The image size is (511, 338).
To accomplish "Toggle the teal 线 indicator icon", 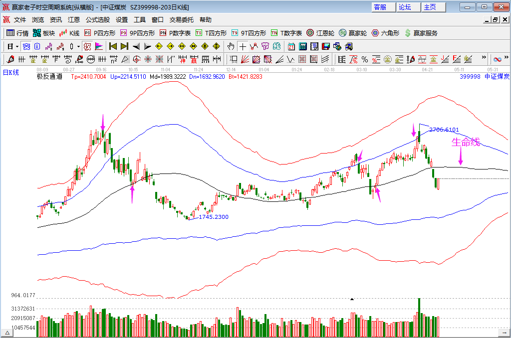I will [x=276, y=46].
